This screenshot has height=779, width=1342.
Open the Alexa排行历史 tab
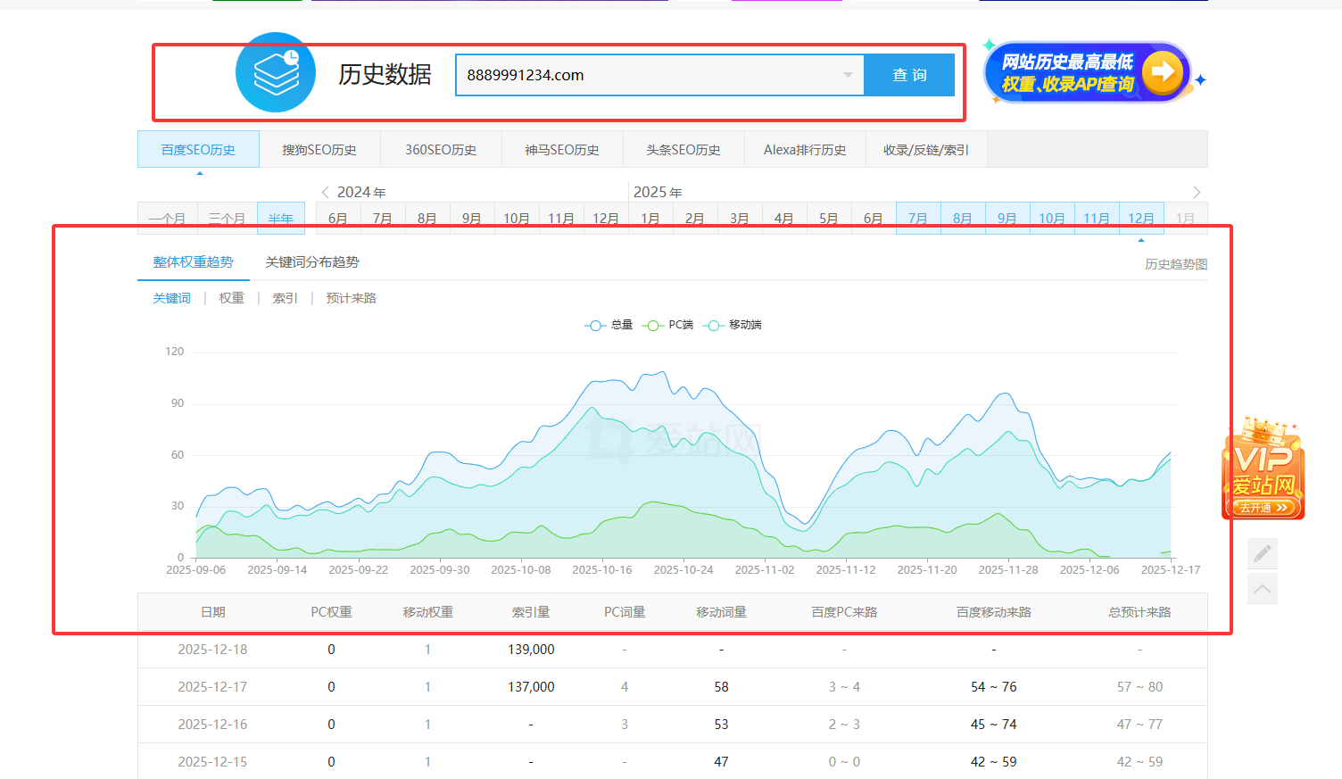pos(805,150)
